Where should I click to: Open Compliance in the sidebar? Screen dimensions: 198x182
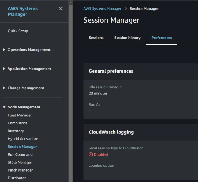tap(17, 123)
